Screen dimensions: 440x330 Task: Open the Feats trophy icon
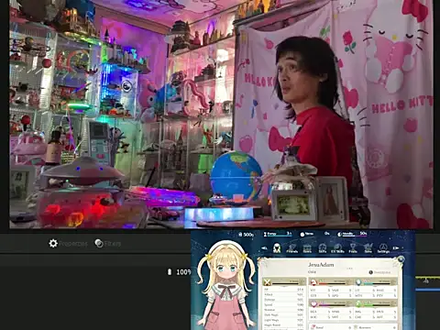(x=353, y=248)
